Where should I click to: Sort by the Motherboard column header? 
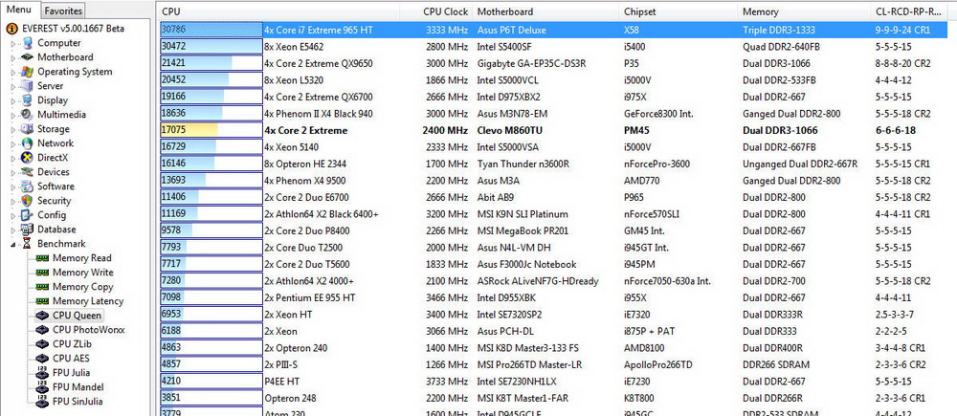tap(545, 11)
